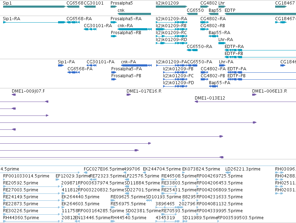Viewport: 296px width, 223px height.
Task: Select the cnk-RA transcript bar glyph
Action: tap(135, 29)
